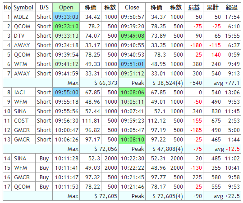Click open time 09:33:03

coord(66,17)
